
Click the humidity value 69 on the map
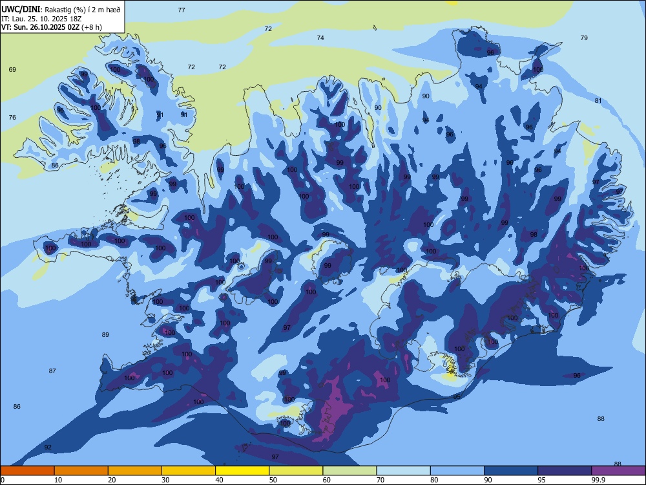(12, 69)
